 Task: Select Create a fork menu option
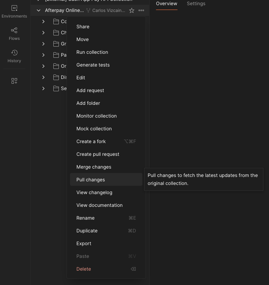tap(91, 142)
